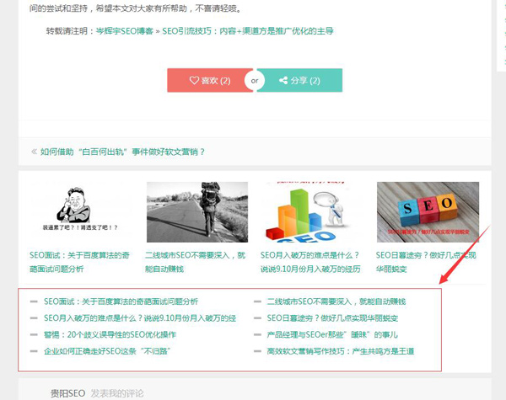Go to previous post about 白百何出轨 soft marketing

coord(123,152)
